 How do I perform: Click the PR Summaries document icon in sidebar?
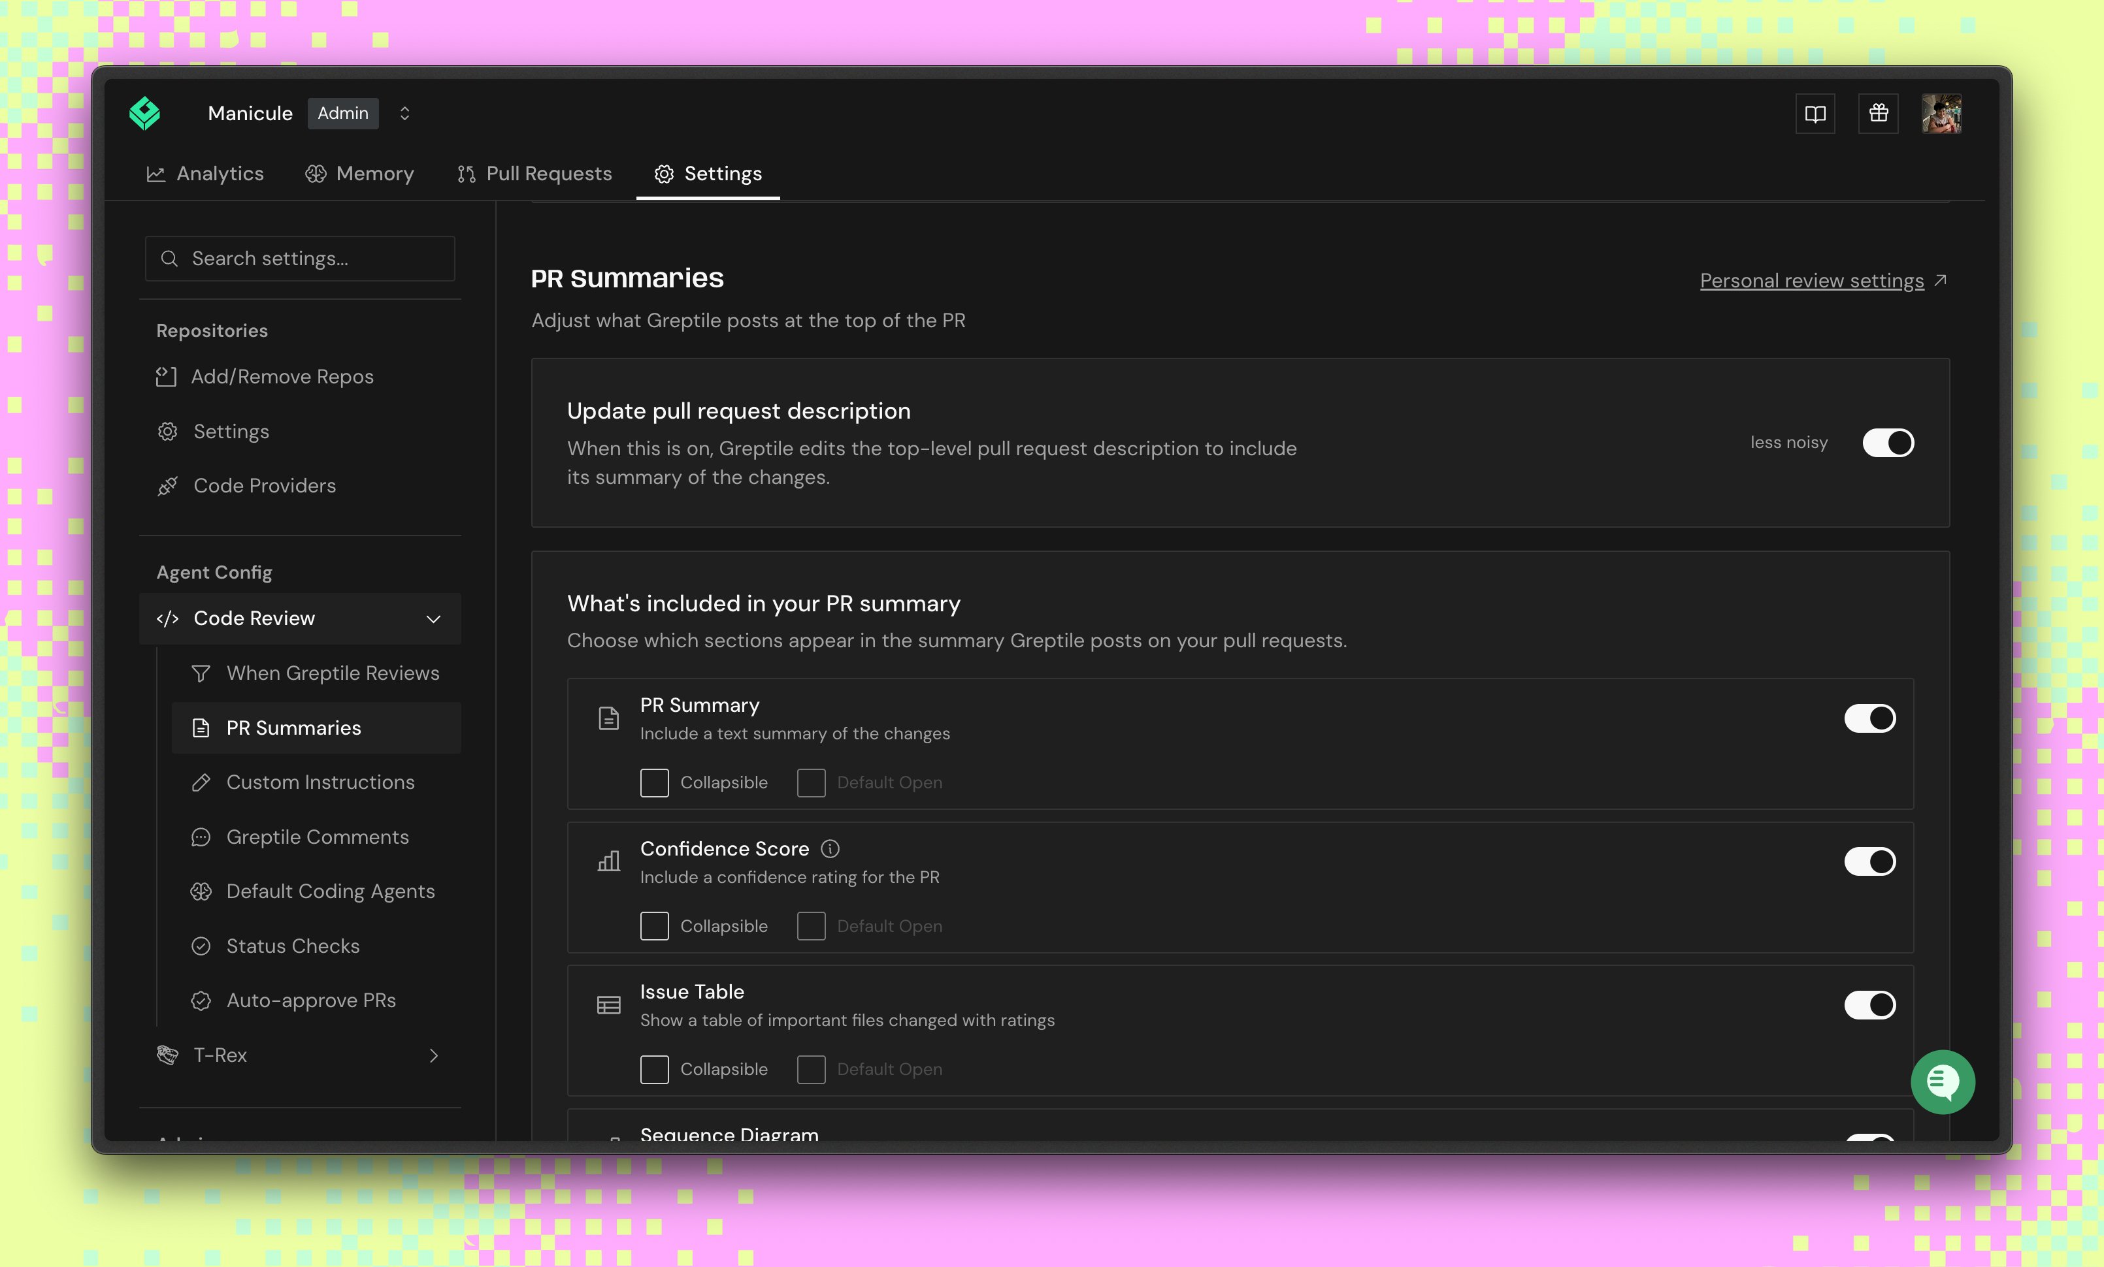(201, 728)
